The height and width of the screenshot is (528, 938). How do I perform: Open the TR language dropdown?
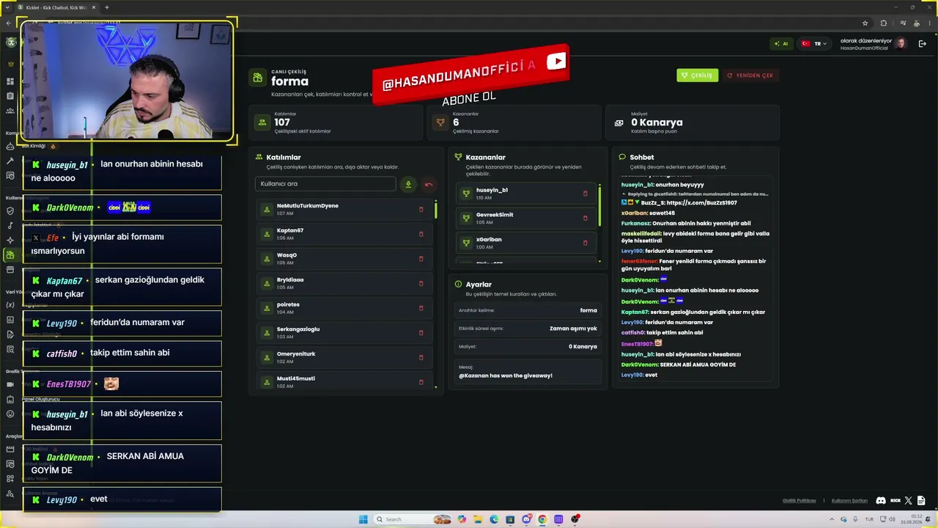pos(814,44)
